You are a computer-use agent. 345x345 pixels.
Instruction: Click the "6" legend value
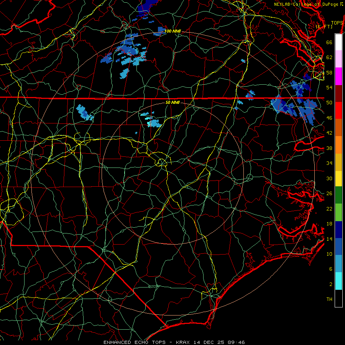pyautogui.click(x=331, y=269)
